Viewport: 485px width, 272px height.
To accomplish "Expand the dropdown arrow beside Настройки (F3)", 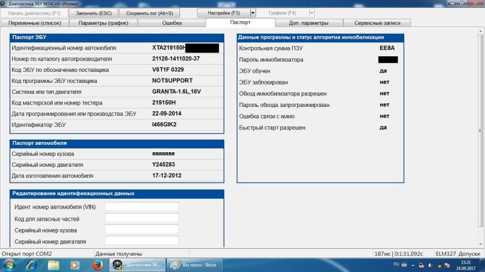I will pos(253,13).
